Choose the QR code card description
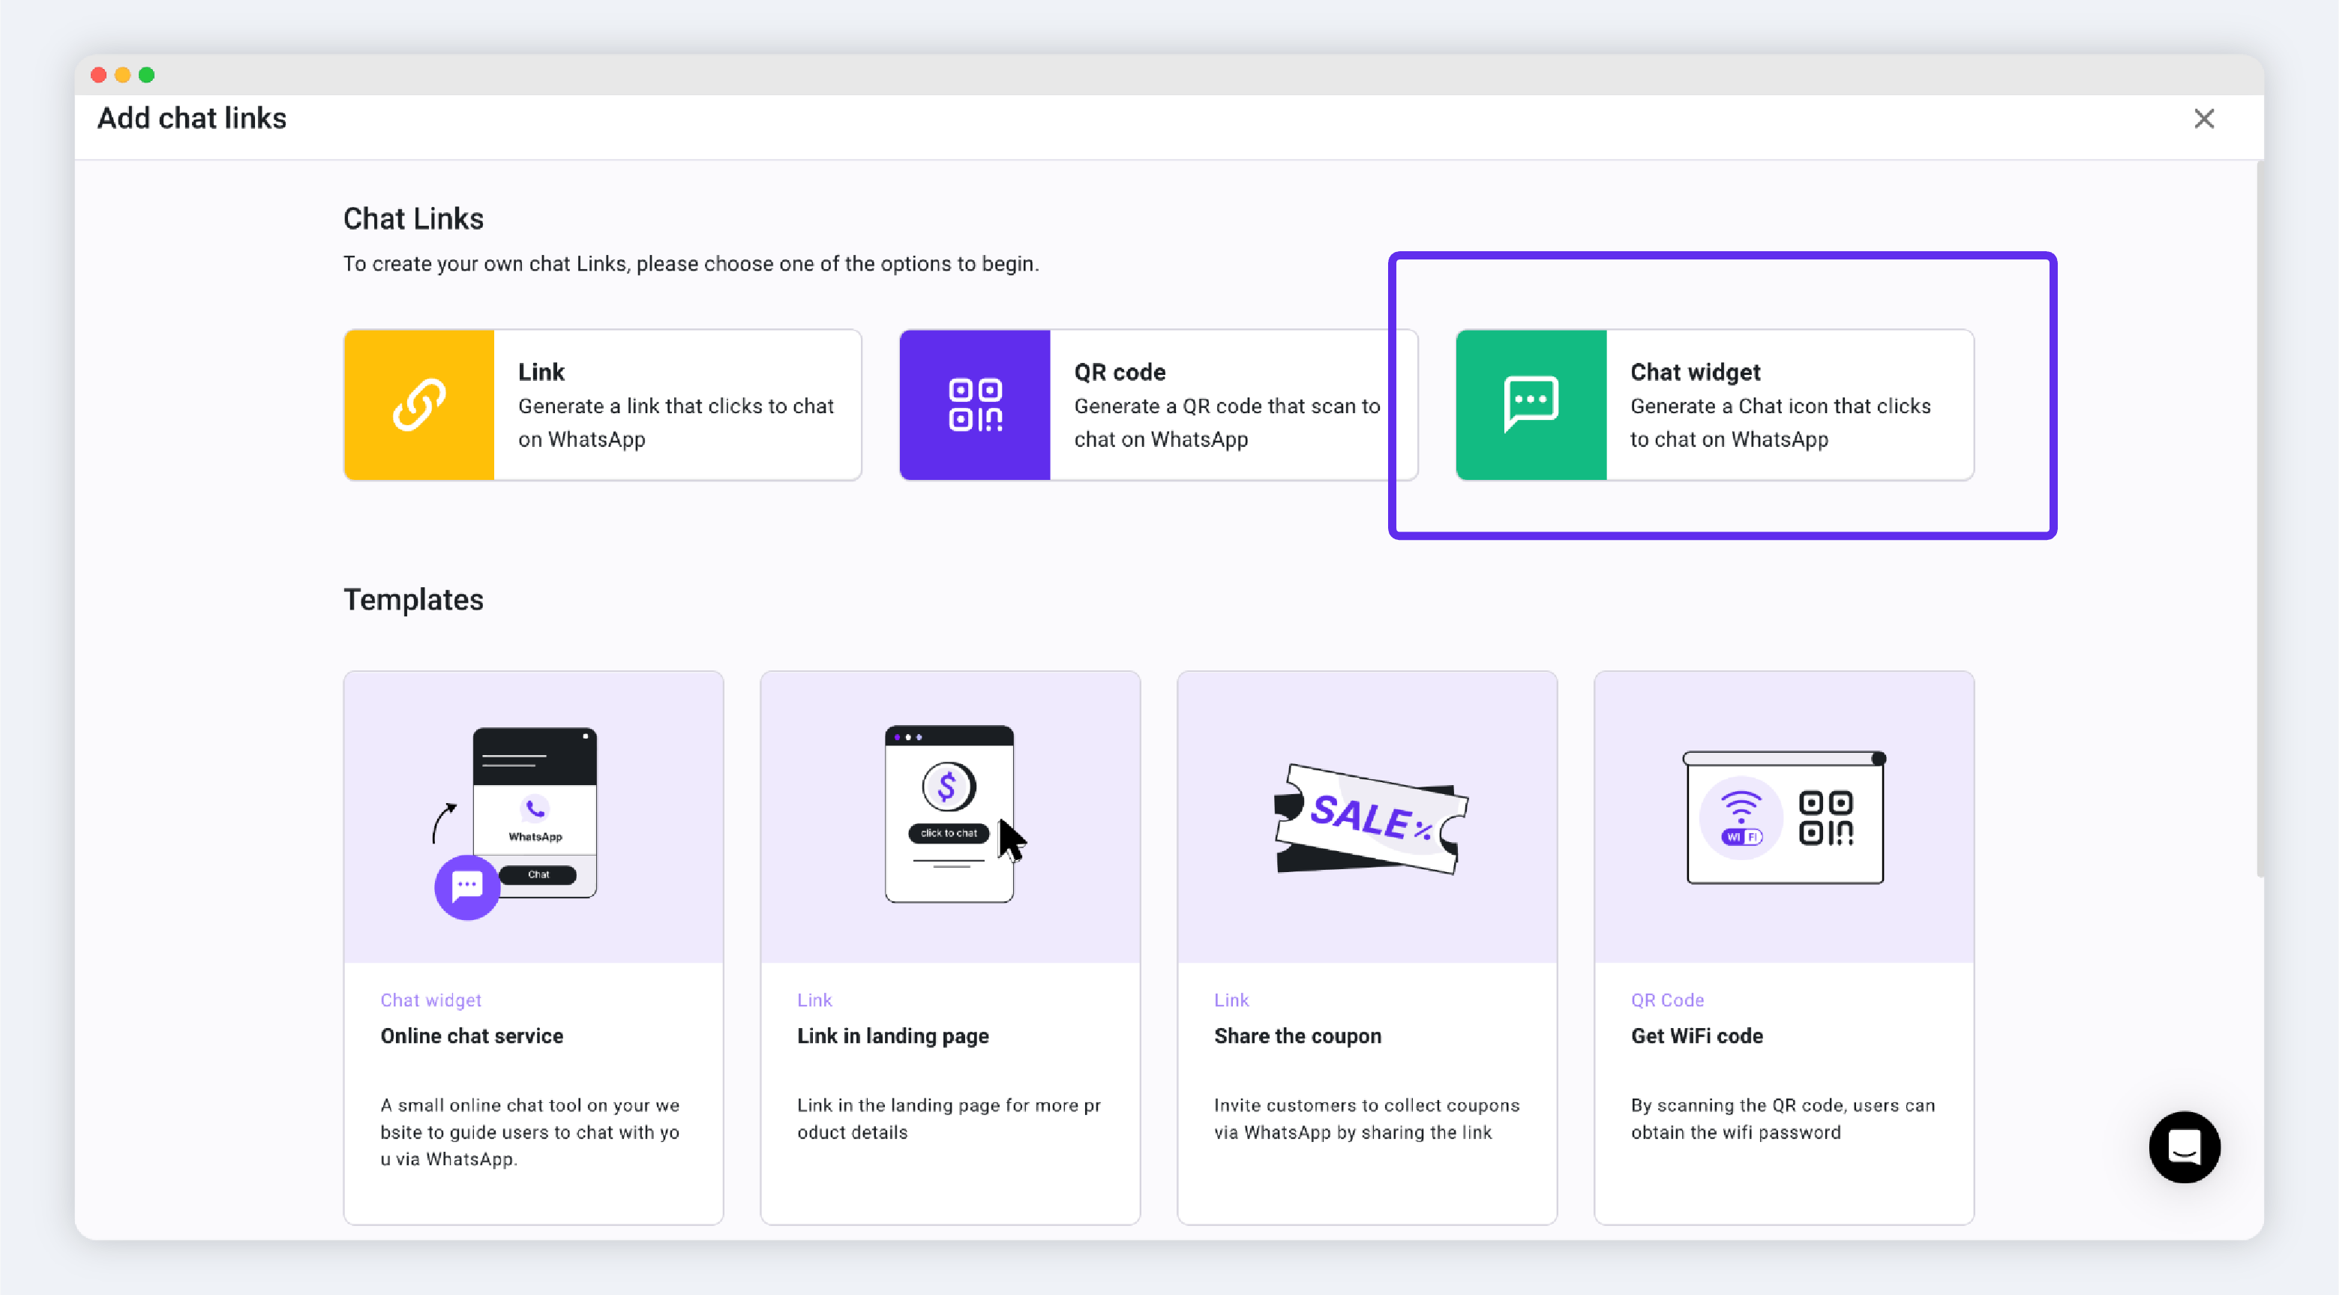Image resolution: width=2339 pixels, height=1295 pixels. click(x=1226, y=422)
